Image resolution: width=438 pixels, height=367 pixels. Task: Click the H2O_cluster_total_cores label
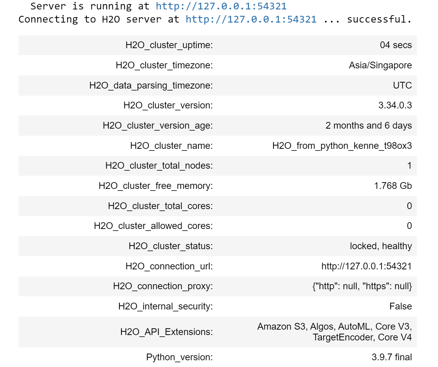click(160, 206)
